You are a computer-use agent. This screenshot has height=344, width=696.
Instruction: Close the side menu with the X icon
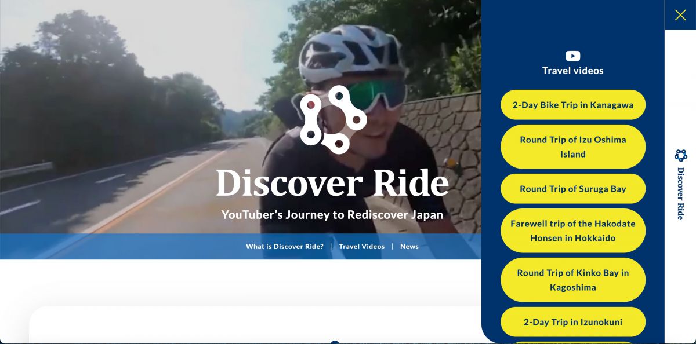pyautogui.click(x=680, y=15)
